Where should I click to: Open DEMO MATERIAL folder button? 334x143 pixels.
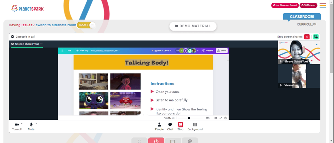(x=193, y=26)
